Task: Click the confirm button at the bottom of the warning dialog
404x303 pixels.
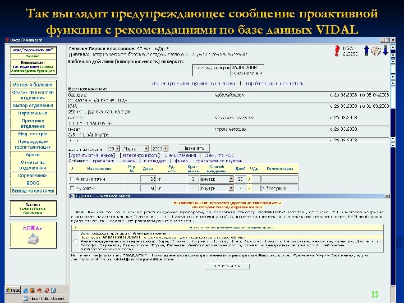Action: [227, 266]
